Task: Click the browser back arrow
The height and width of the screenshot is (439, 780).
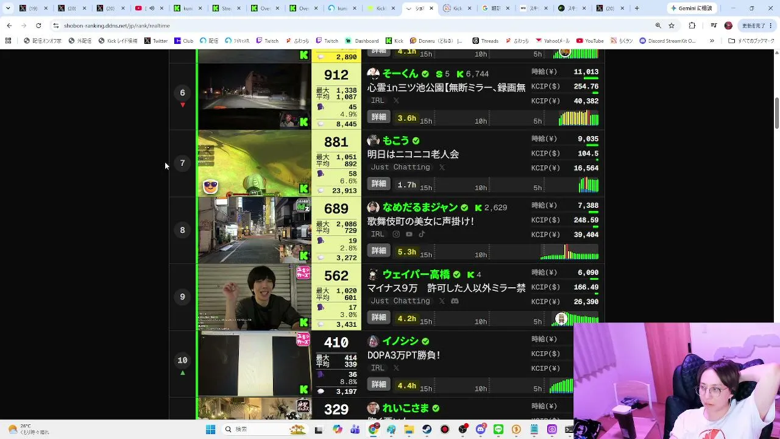Action: tap(9, 26)
